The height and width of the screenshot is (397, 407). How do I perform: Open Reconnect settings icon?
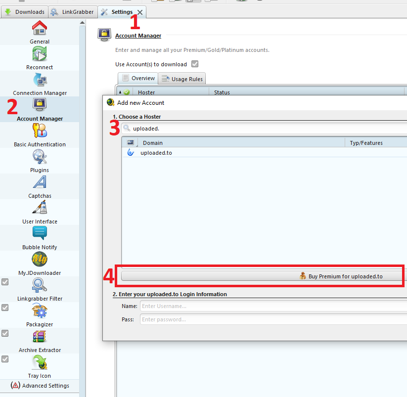coord(40,53)
